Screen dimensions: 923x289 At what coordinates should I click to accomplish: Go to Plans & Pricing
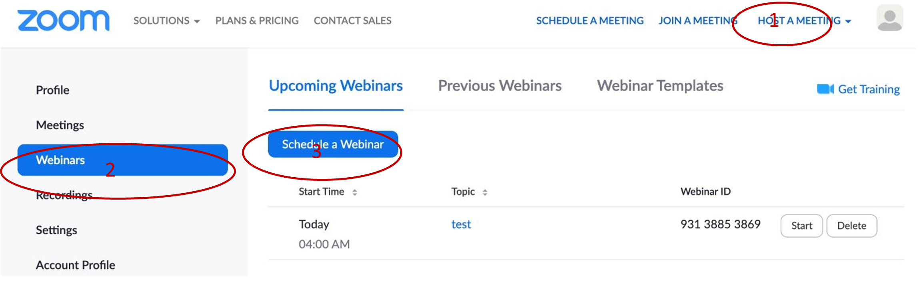point(257,21)
